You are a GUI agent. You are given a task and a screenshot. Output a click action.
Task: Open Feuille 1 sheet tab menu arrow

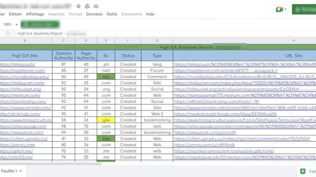pyautogui.click(x=21, y=171)
